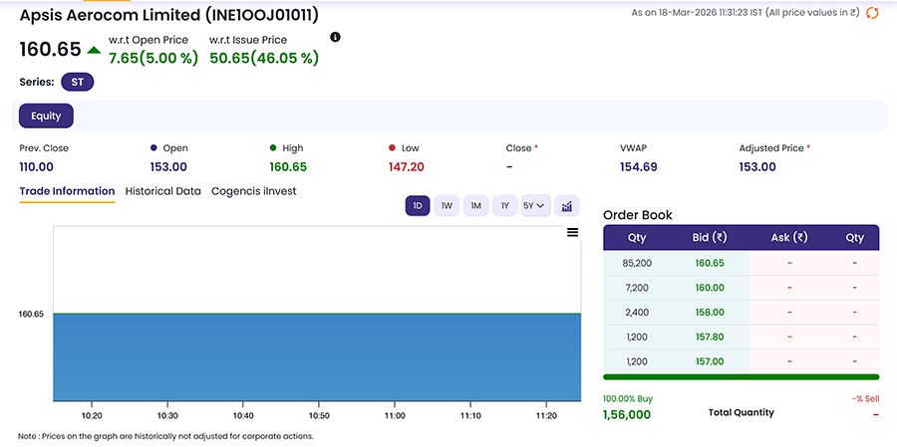Click the green buy percentage bar
Image resolution: width=897 pixels, height=447 pixels.
point(742,377)
